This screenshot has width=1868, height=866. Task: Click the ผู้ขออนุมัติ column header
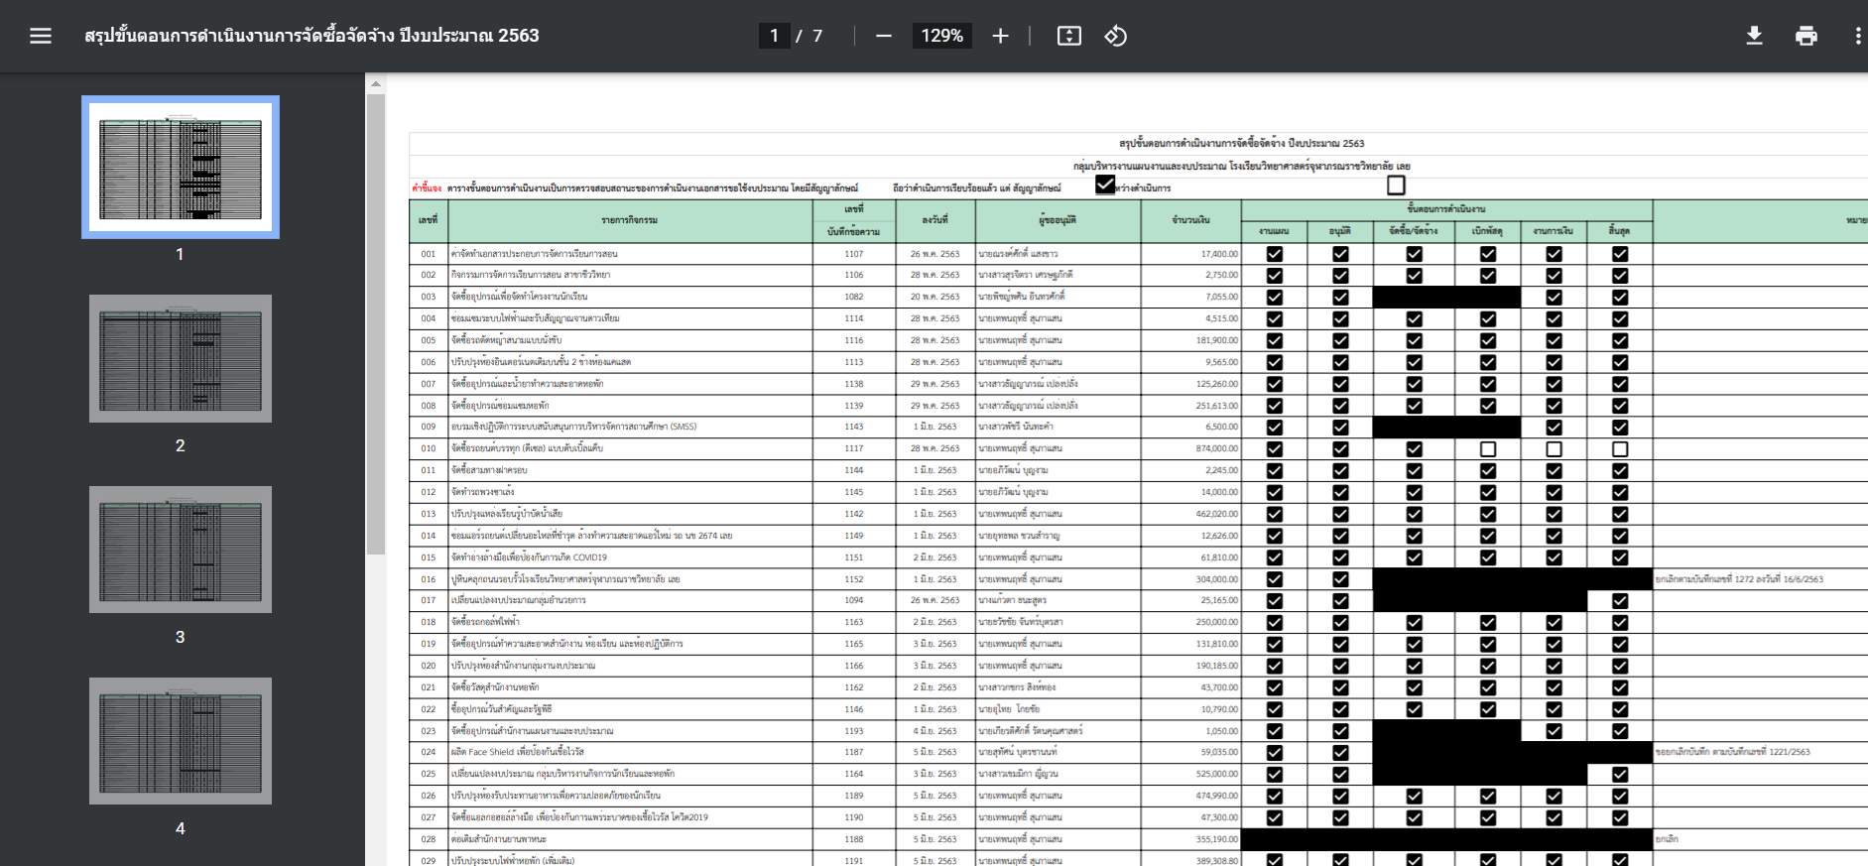1058,220
